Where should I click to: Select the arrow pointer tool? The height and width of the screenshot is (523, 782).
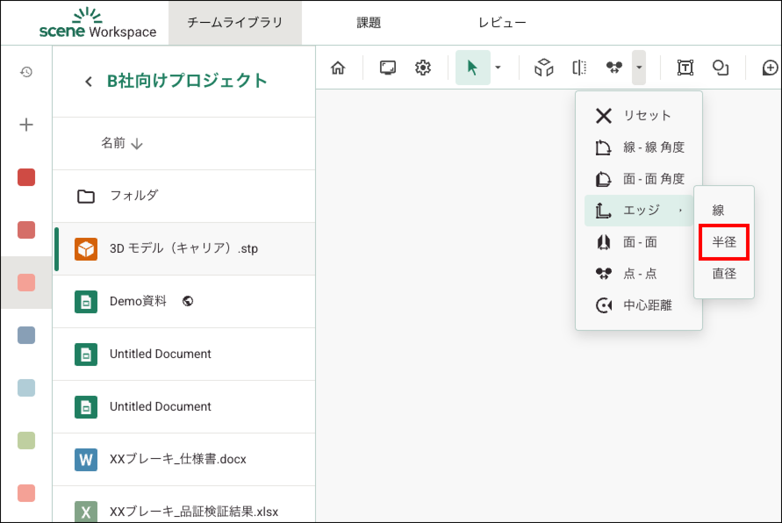coord(472,68)
